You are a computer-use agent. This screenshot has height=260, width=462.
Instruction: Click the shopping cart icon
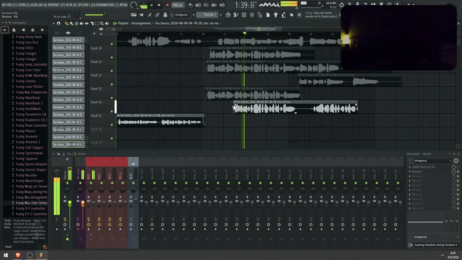299,15
